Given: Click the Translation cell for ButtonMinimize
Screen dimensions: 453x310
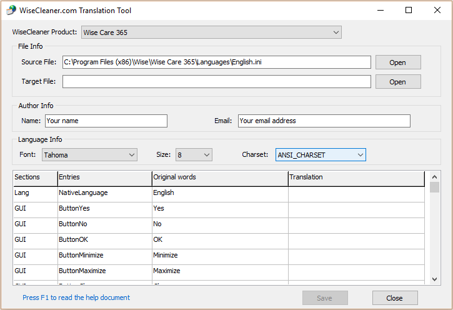Looking at the screenshot, I should click(357, 256).
